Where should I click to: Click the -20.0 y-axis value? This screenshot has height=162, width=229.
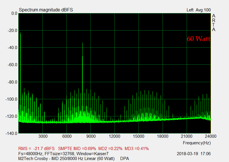coord(12,31)
